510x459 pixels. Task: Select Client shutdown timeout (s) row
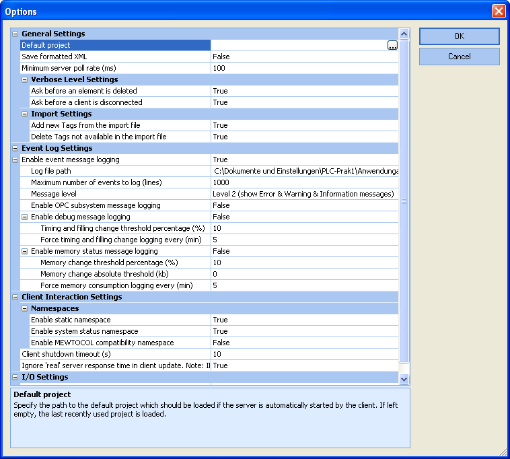click(x=116, y=354)
